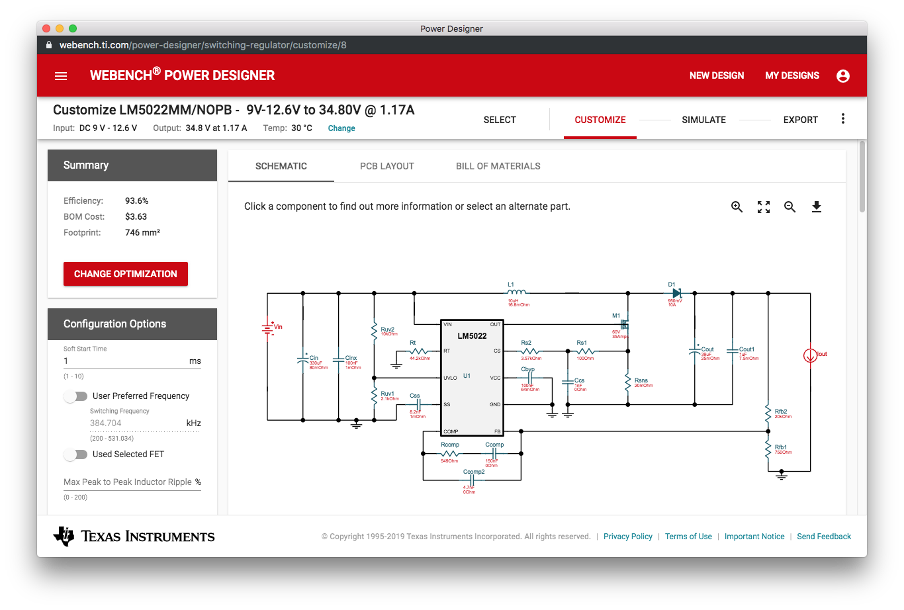This screenshot has width=904, height=610.
Task: Click the Footprint value 746 mm²
Action: tap(142, 233)
